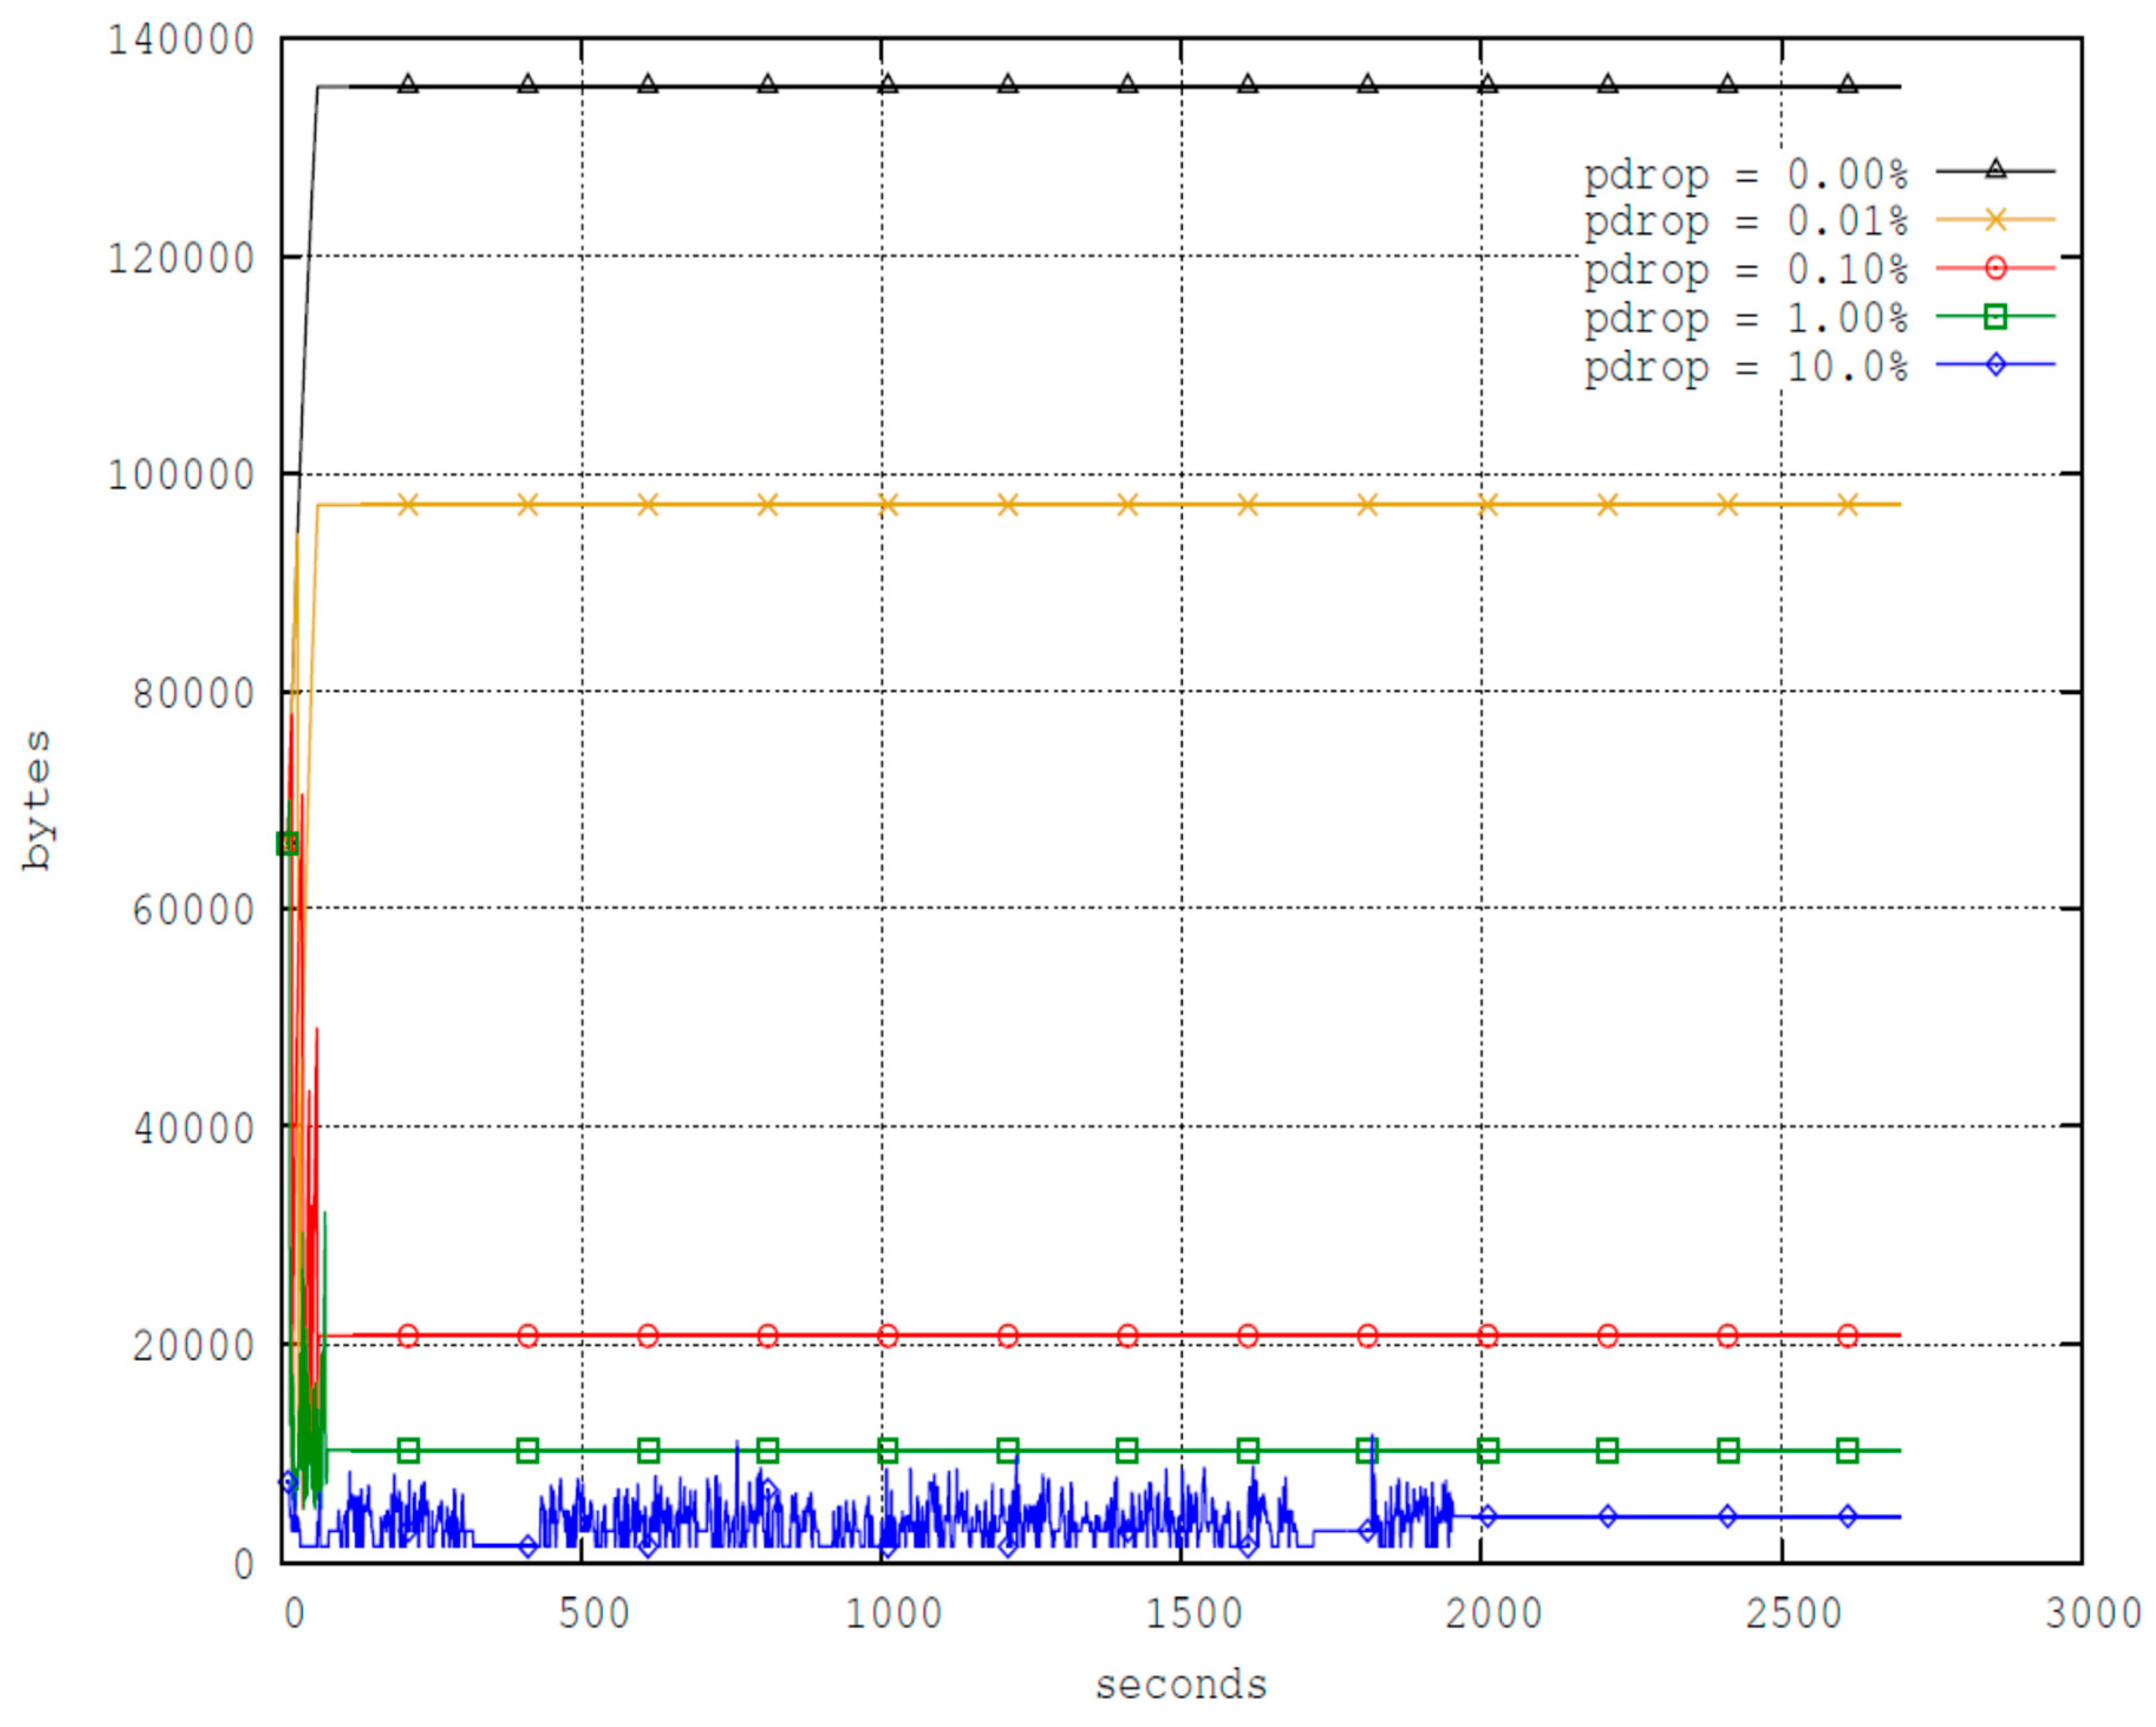Click the blue diamond legend marker
This screenshot has height=1727, width=2156.
1995,365
